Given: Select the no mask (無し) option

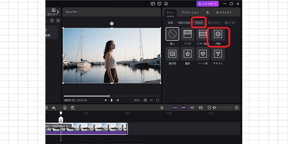Looking at the screenshot, I should [x=172, y=34].
